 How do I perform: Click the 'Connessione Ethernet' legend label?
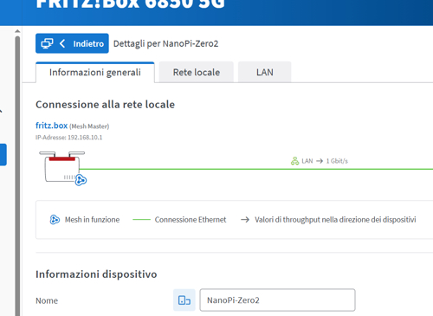click(191, 220)
